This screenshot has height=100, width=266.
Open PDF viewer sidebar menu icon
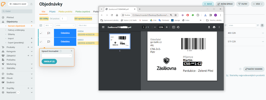click(103, 27)
